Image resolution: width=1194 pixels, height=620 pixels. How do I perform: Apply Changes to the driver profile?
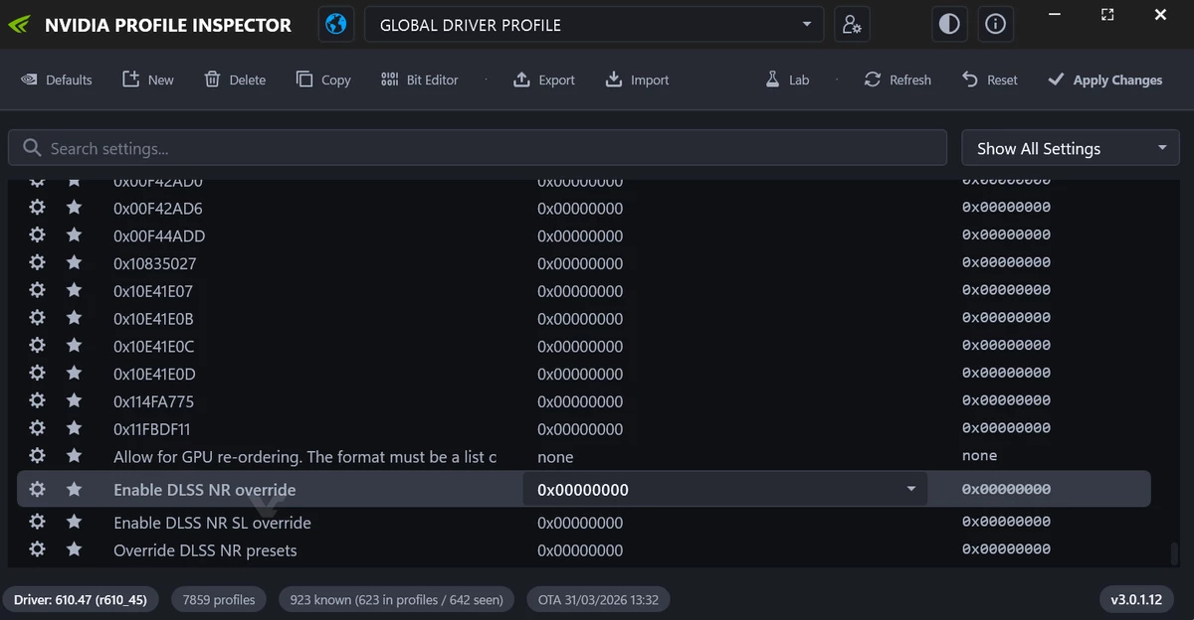1104,79
